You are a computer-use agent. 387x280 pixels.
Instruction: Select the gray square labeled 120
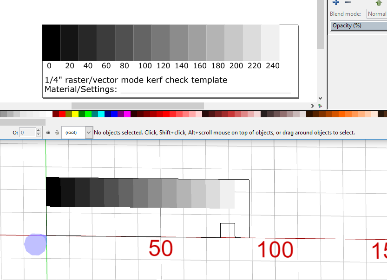tap(161, 43)
